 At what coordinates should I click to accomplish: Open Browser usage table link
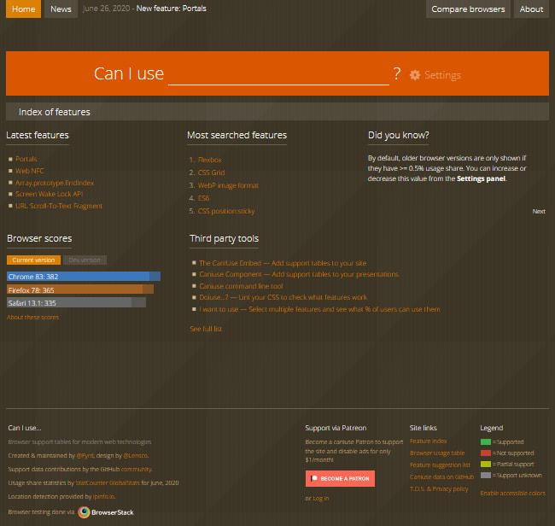pos(437,453)
